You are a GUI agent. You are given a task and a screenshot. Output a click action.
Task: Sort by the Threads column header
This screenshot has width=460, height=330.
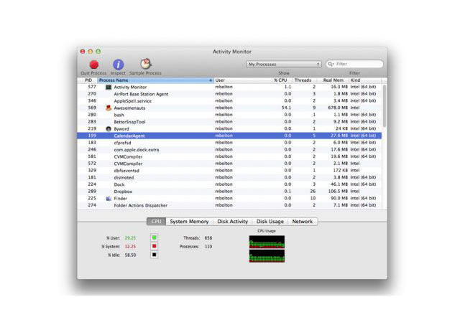click(305, 80)
